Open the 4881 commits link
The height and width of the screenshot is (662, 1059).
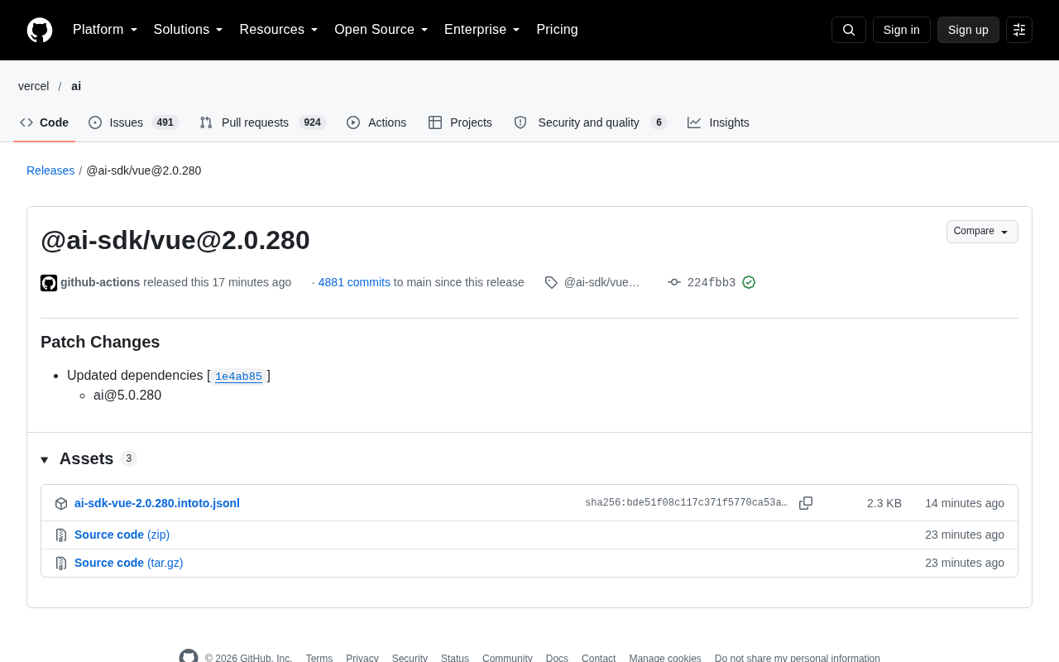coord(354,282)
